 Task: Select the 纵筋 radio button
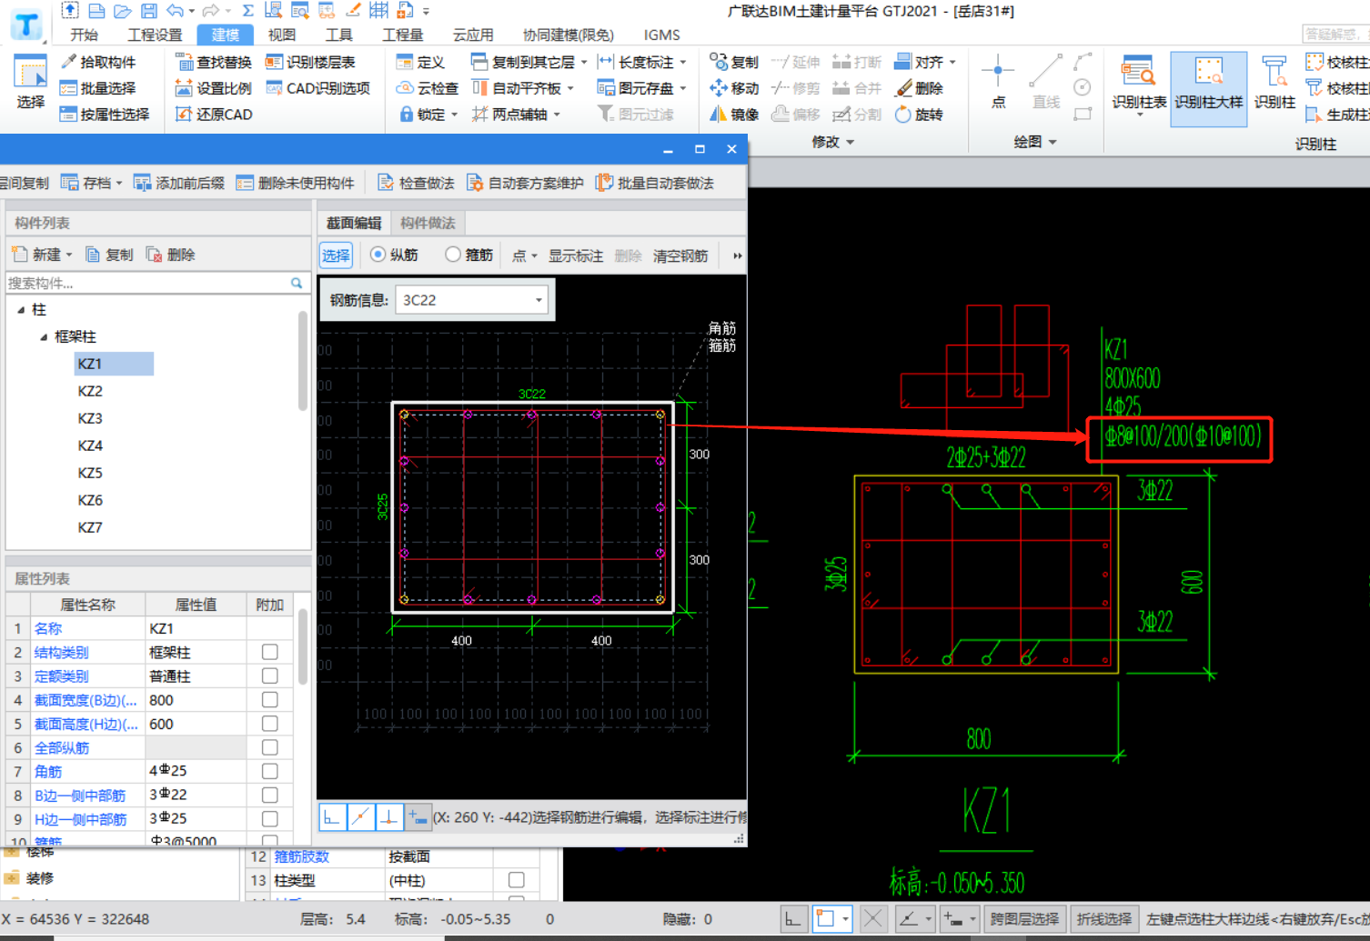click(x=378, y=255)
